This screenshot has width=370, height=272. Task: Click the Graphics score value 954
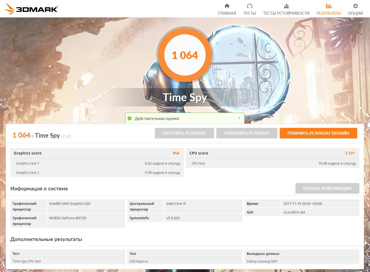click(x=176, y=153)
